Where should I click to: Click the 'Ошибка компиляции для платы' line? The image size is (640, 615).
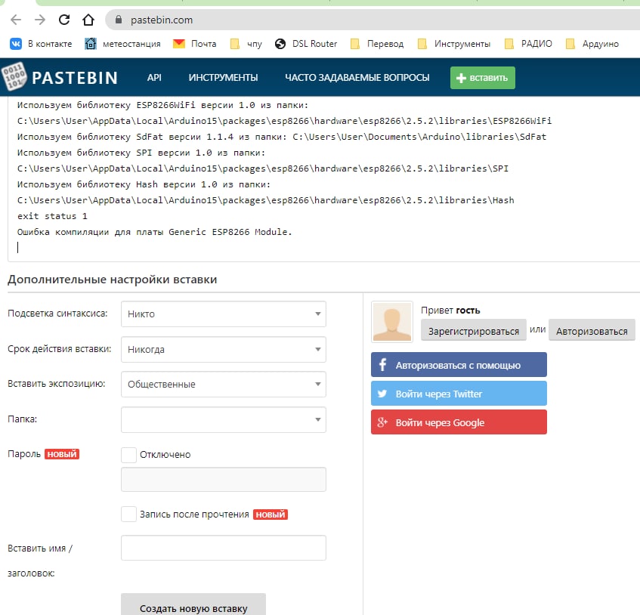click(155, 232)
